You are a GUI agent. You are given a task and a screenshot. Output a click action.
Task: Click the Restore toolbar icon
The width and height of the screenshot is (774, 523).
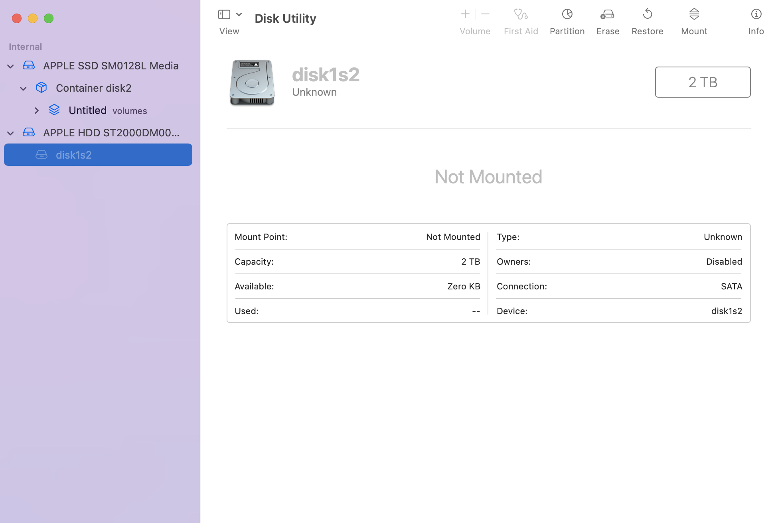pos(647,15)
